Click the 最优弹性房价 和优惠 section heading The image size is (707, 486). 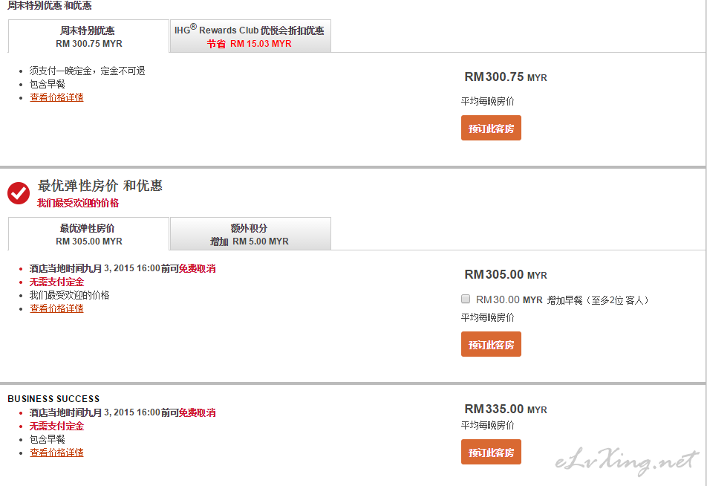point(100,186)
